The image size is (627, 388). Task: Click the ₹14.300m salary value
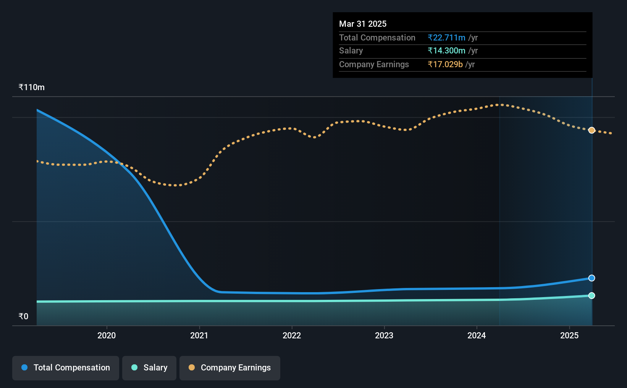click(x=446, y=50)
